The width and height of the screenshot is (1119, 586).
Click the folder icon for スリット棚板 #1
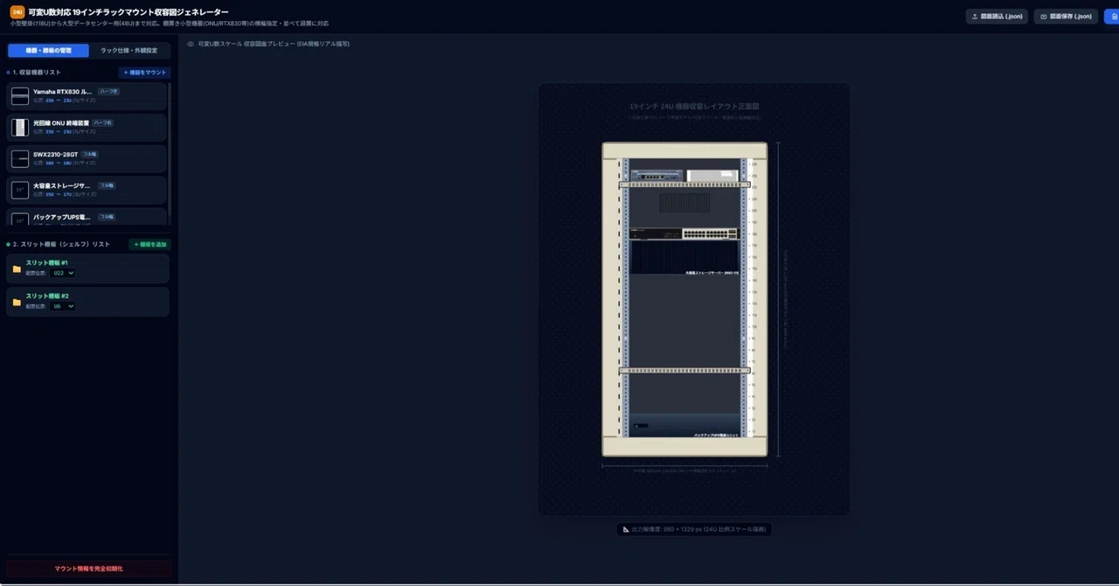[17, 269]
